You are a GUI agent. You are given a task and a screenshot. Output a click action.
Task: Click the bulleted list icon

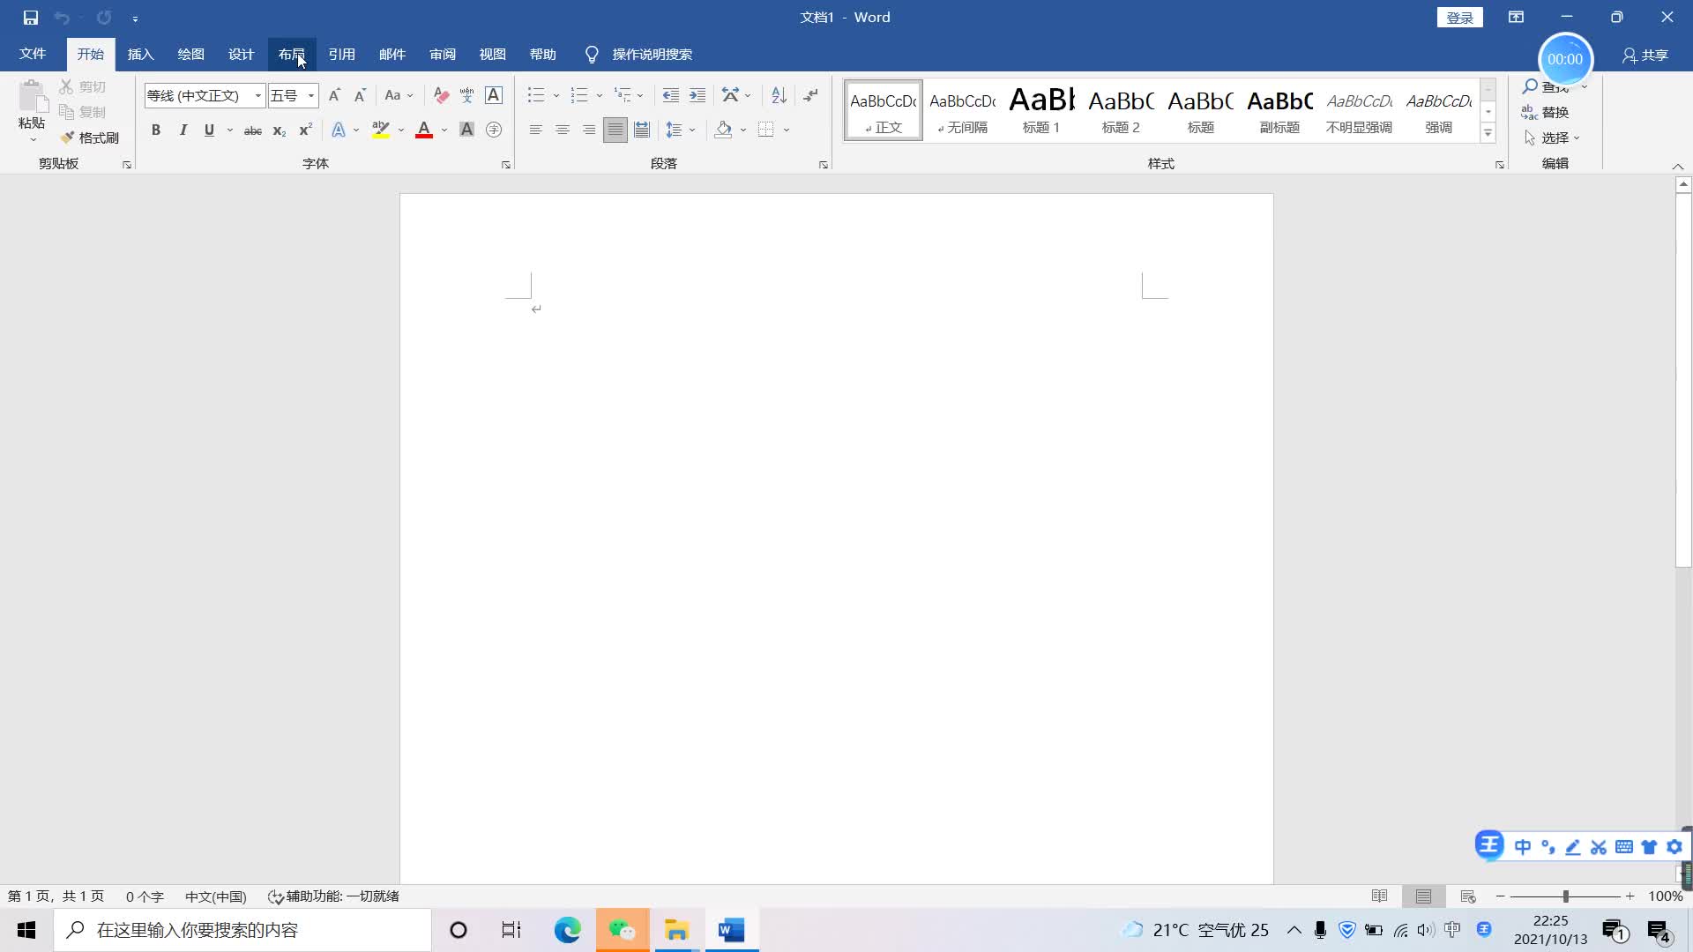tap(536, 95)
